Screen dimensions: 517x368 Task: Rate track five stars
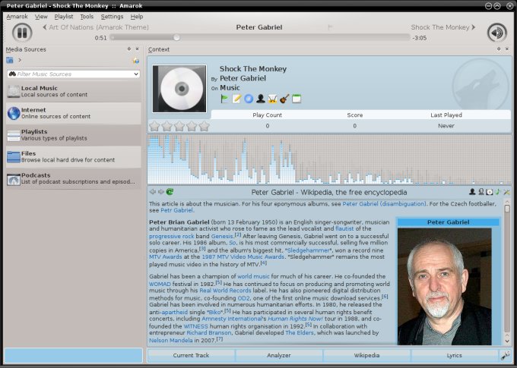coord(204,126)
